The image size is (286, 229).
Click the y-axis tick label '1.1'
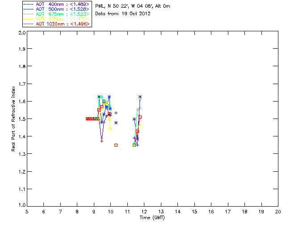tap(22, 189)
